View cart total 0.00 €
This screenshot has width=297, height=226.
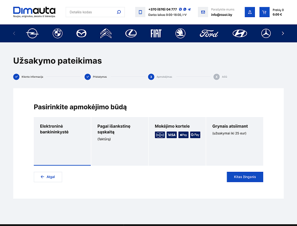(277, 15)
